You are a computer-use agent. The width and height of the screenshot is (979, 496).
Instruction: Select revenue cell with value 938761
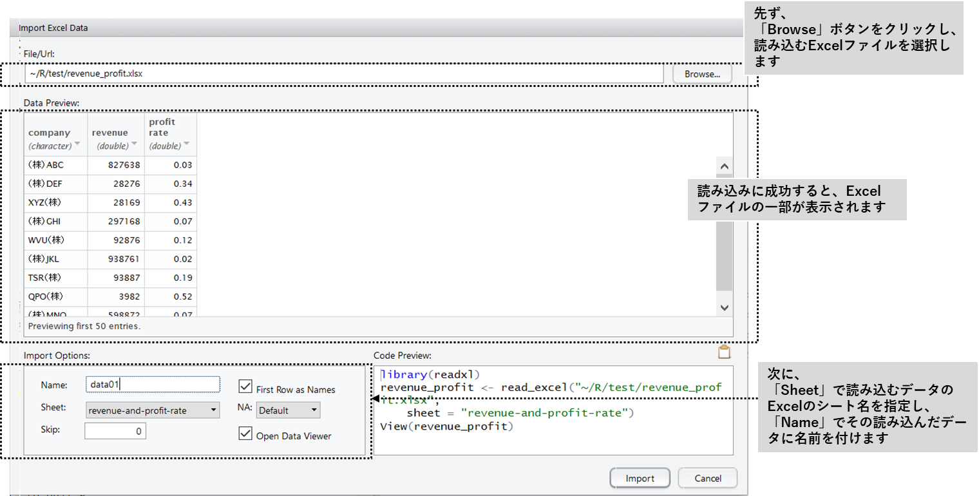[x=116, y=259]
